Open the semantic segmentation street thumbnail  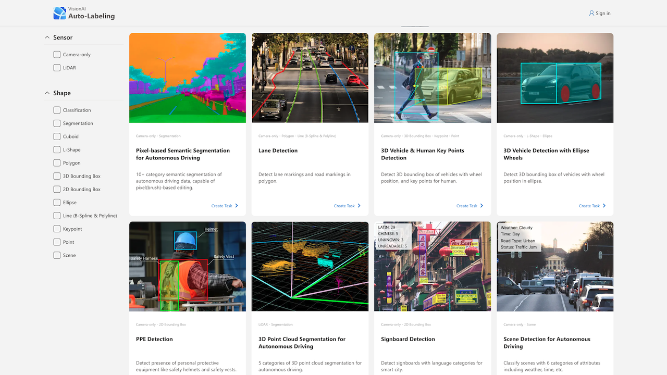[188, 78]
